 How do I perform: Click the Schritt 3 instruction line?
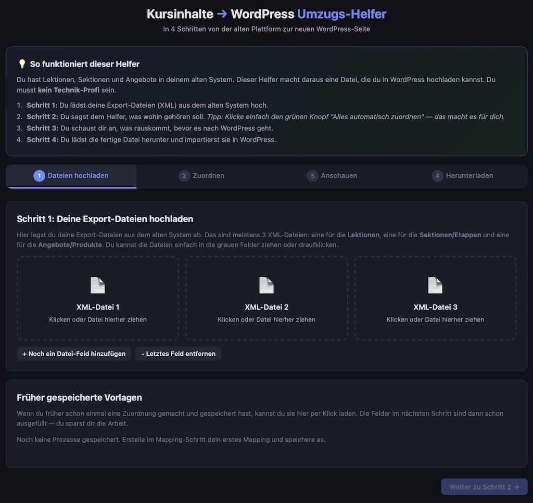(150, 128)
